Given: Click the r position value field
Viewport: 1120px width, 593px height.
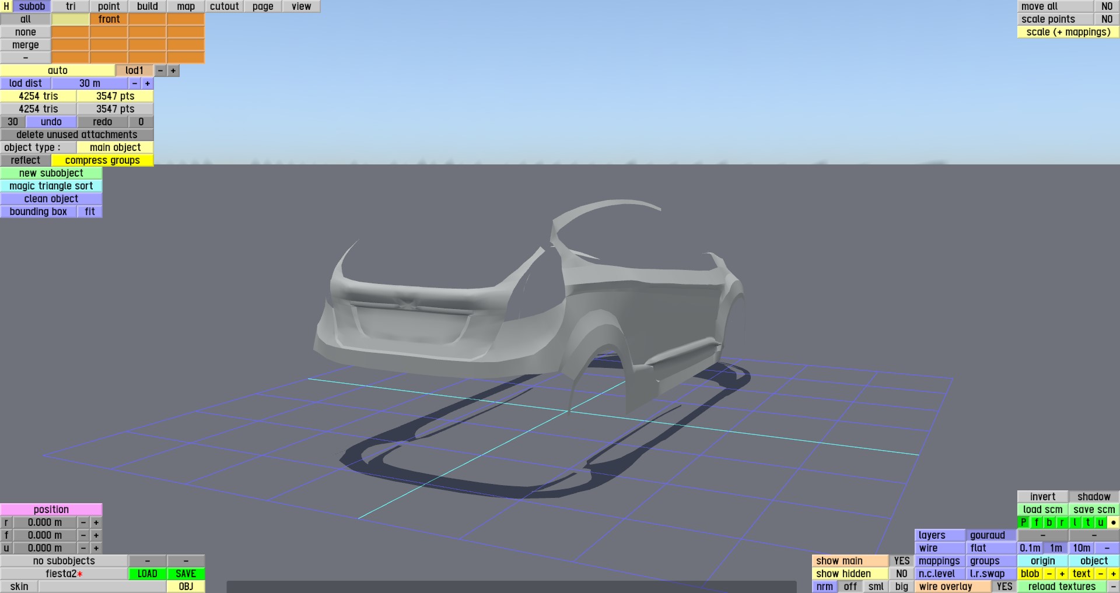Looking at the screenshot, I should pos(45,522).
